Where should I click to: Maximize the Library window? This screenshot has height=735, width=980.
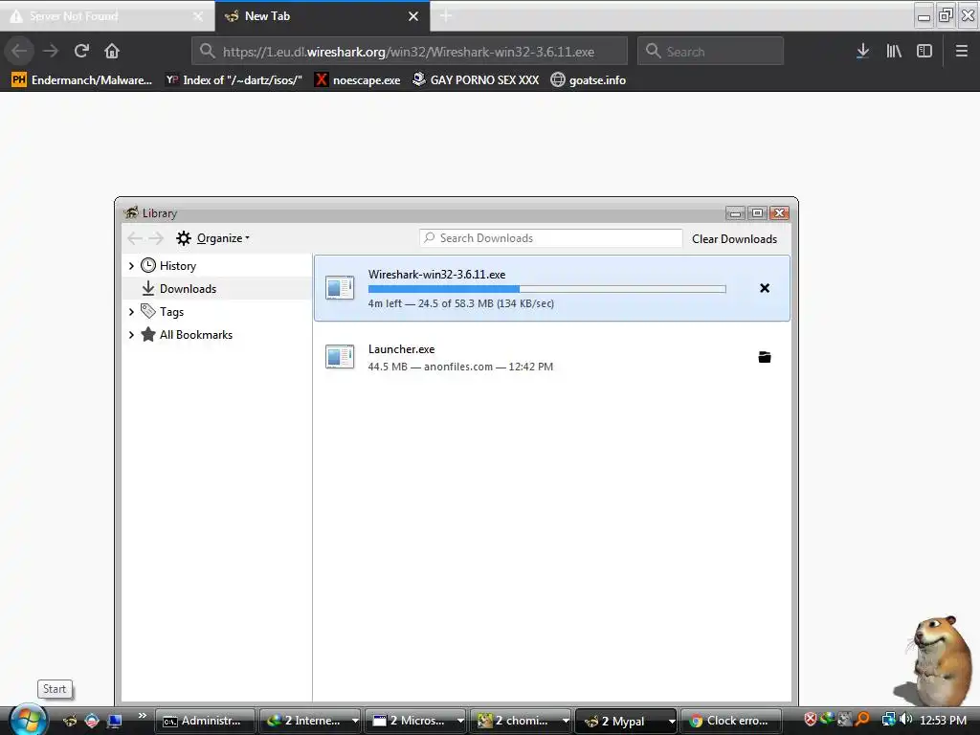[757, 213]
